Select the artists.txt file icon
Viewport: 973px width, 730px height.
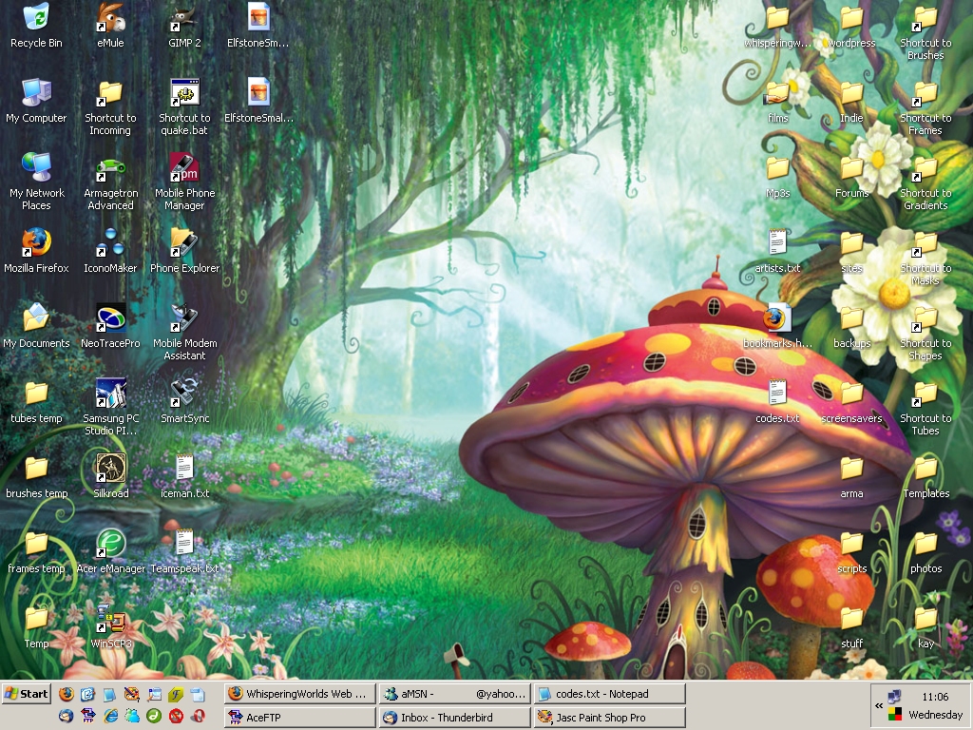click(x=777, y=251)
